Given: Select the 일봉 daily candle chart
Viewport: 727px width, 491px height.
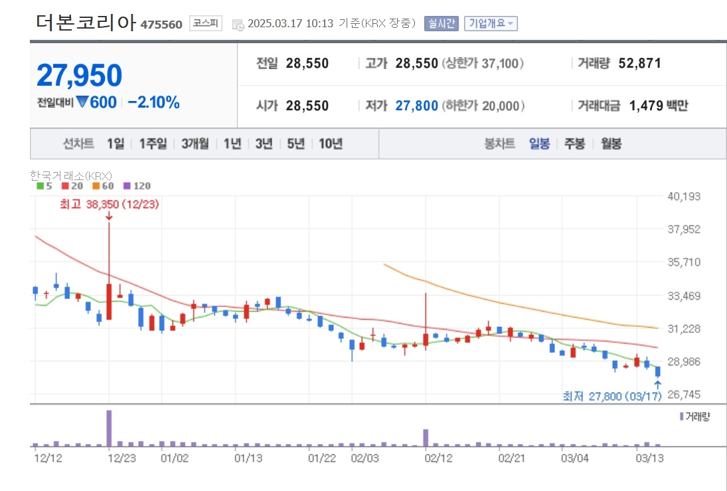Looking at the screenshot, I should 539,144.
